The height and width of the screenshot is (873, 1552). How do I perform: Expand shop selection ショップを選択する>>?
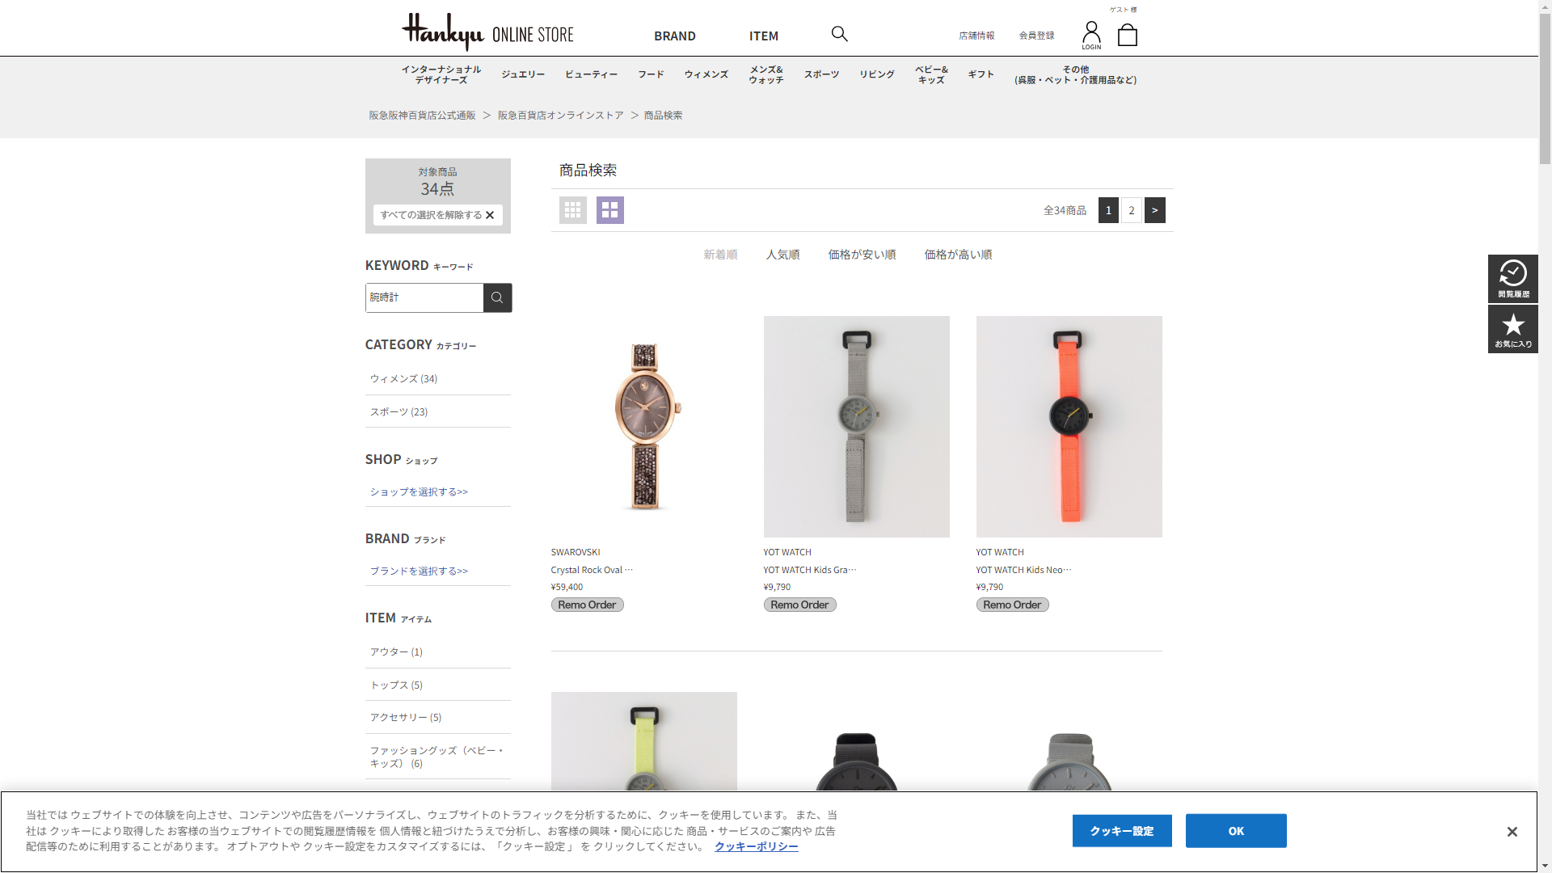click(x=419, y=491)
